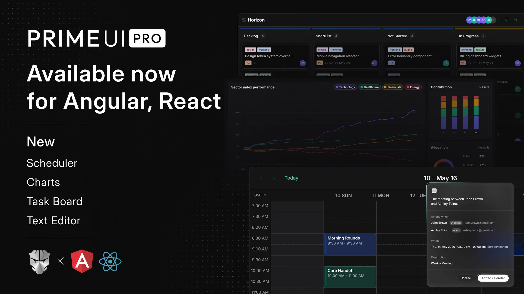Image resolution: width=524 pixels, height=294 pixels.
Task: Click the design tag on Design token card
Action: 250,50
